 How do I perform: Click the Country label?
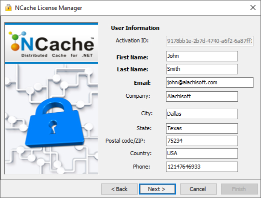pyautogui.click(x=141, y=153)
